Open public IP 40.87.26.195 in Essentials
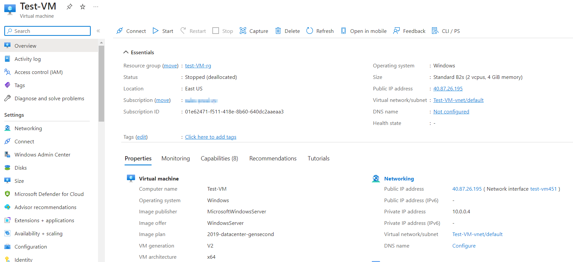This screenshot has width=573, height=262. [448, 89]
